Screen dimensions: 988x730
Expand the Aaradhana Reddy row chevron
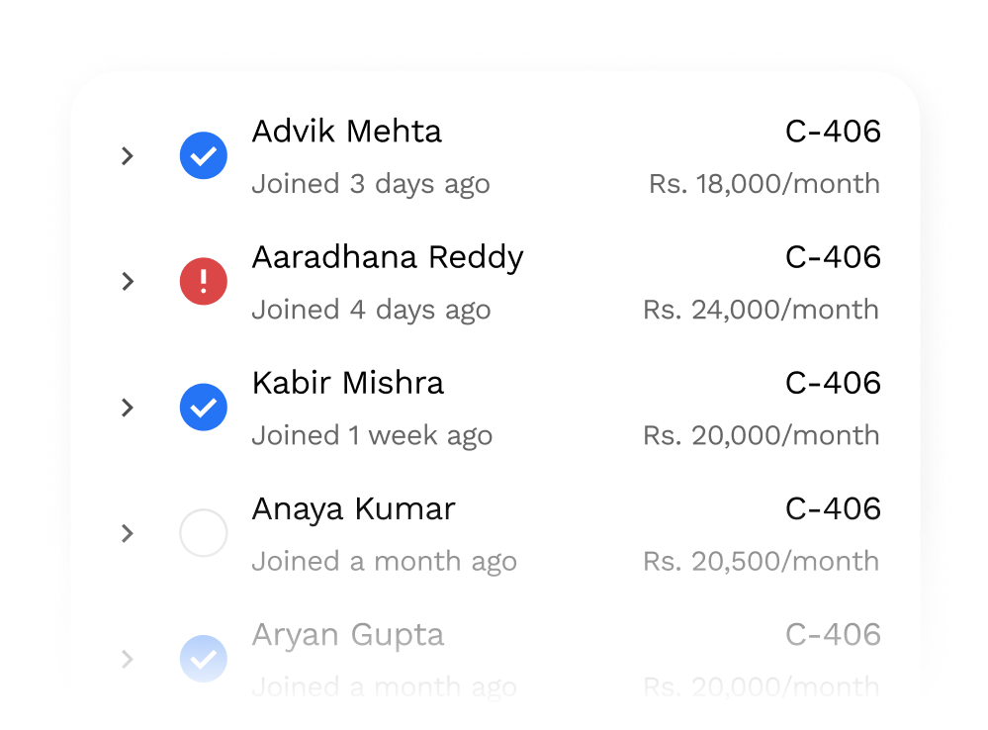127,282
